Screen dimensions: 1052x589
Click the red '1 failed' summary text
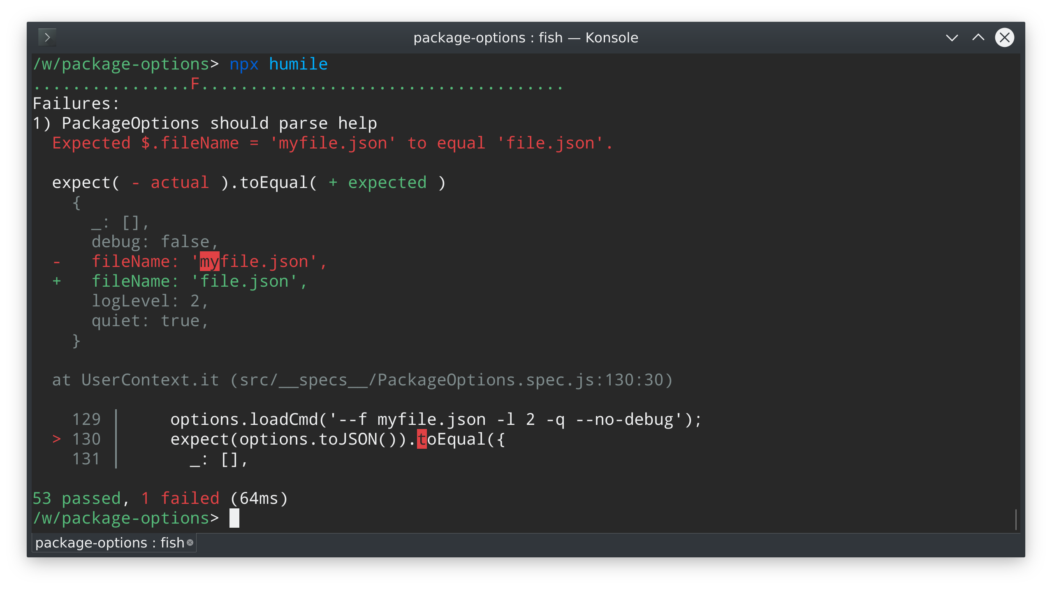click(x=180, y=499)
